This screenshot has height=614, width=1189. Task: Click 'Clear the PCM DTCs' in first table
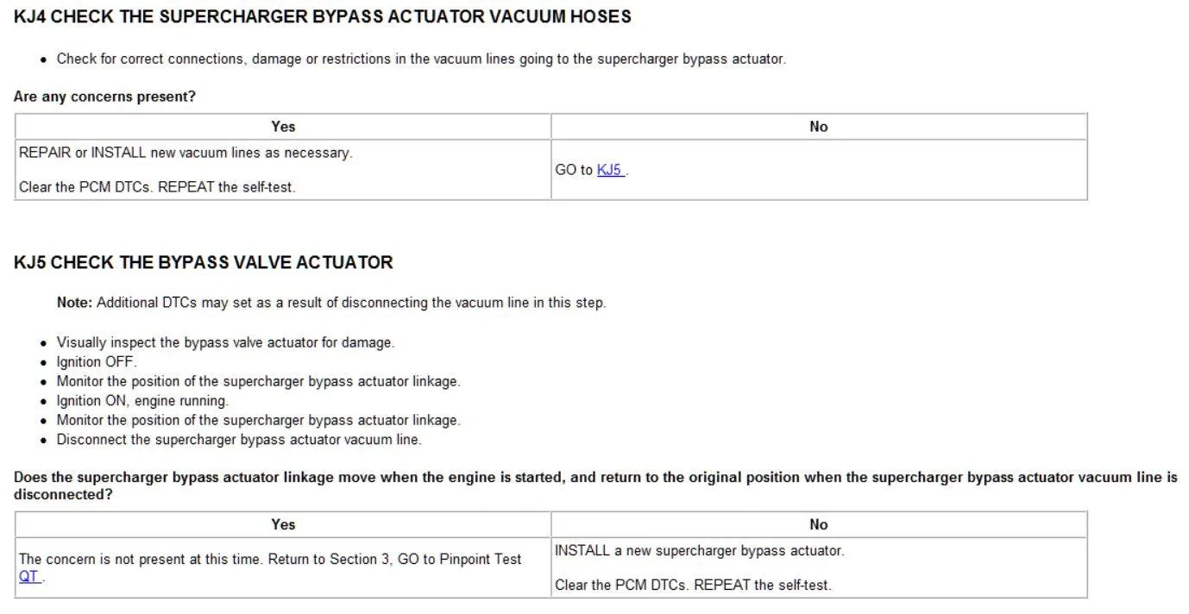point(157,187)
